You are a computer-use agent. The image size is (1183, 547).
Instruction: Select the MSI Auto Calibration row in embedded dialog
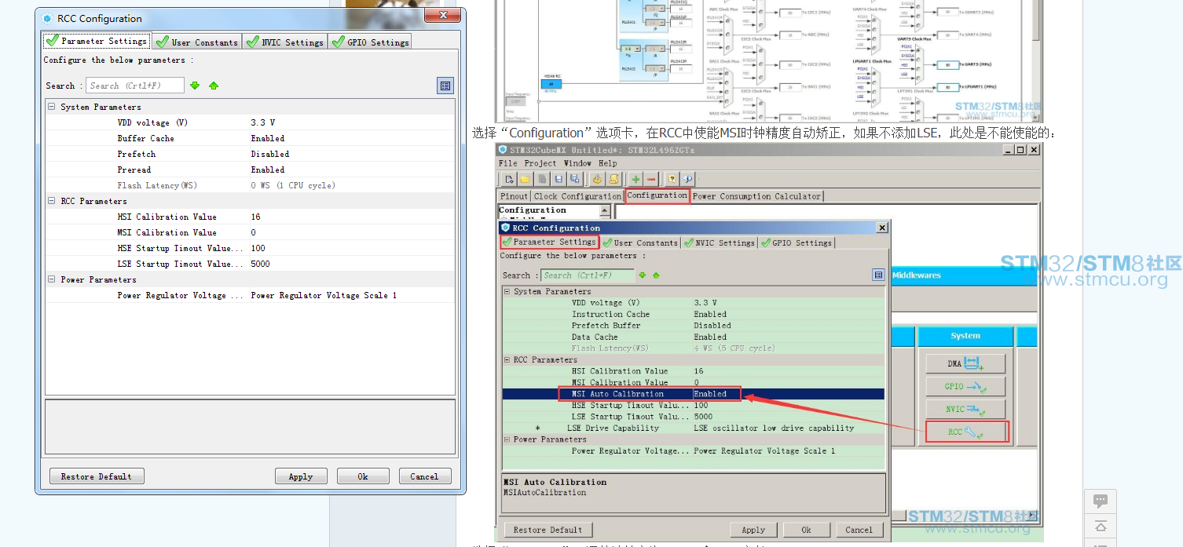(694, 394)
